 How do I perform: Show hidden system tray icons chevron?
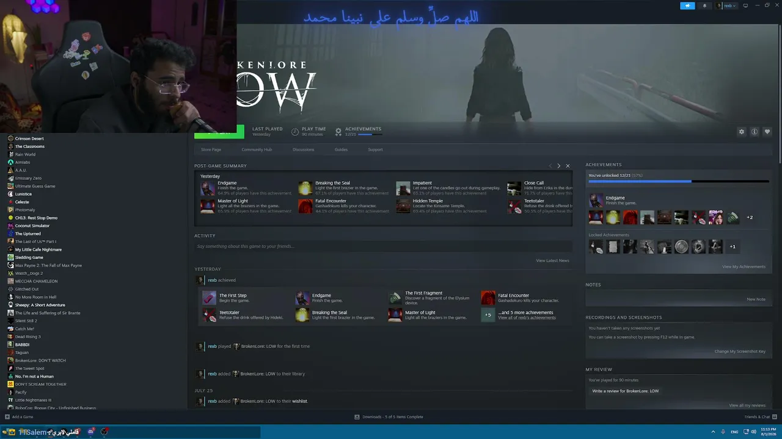[714, 432]
